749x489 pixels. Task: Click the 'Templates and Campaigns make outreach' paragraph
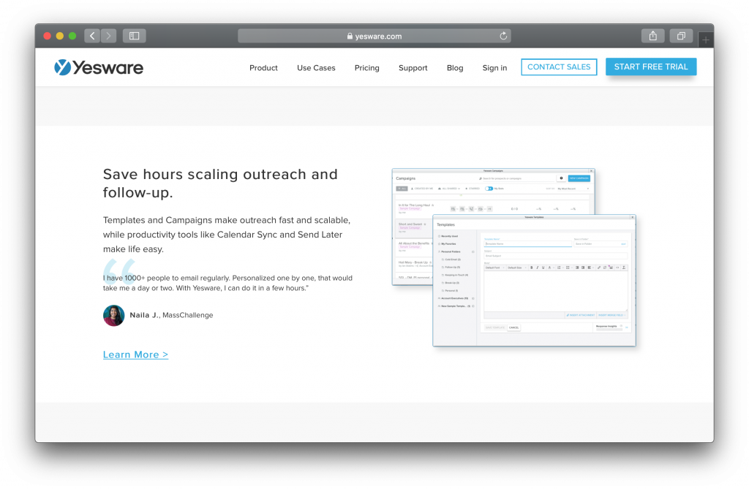(227, 235)
